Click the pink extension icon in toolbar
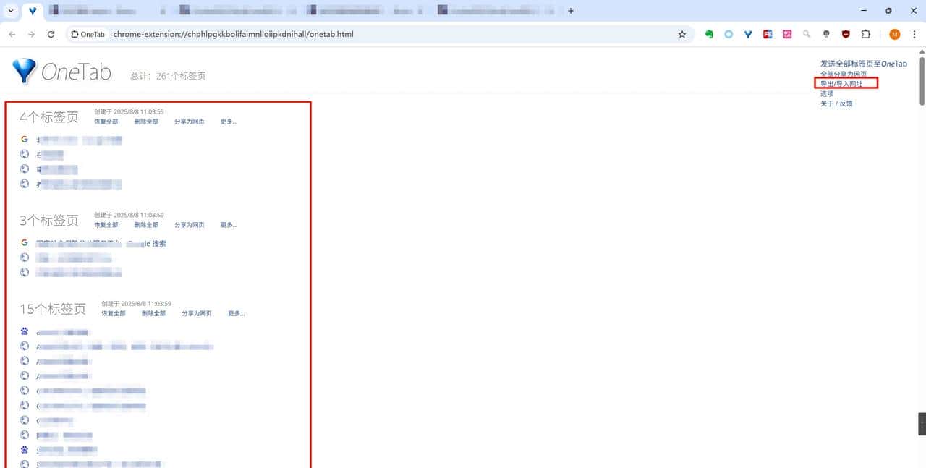 point(787,34)
